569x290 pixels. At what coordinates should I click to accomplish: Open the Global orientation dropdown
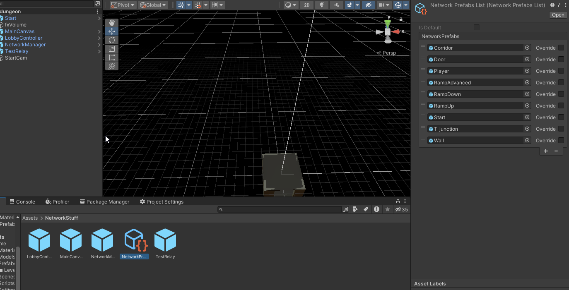click(x=152, y=5)
